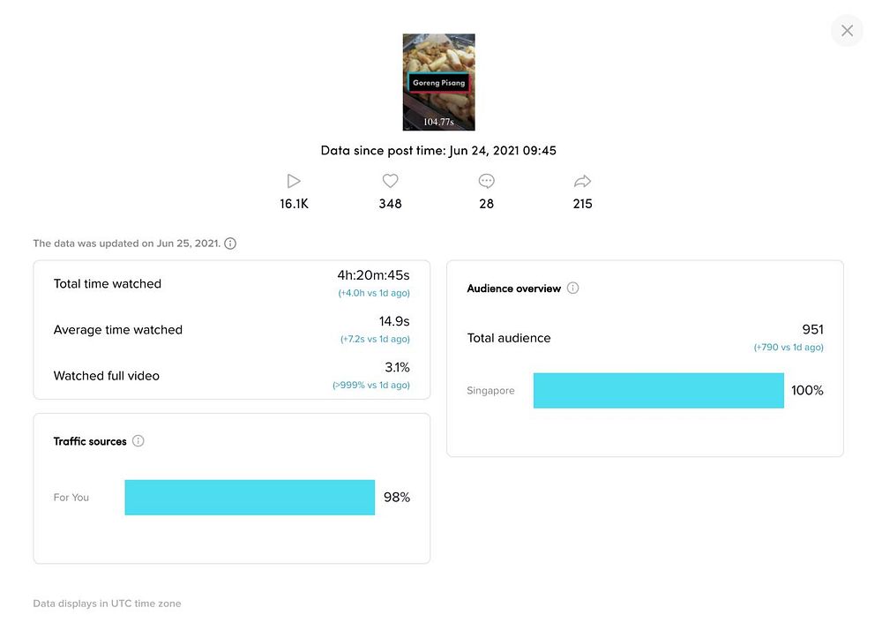Screen dimensions: 882x630
Task: Open the Goreng Pisang video thumbnail
Action: [438, 82]
